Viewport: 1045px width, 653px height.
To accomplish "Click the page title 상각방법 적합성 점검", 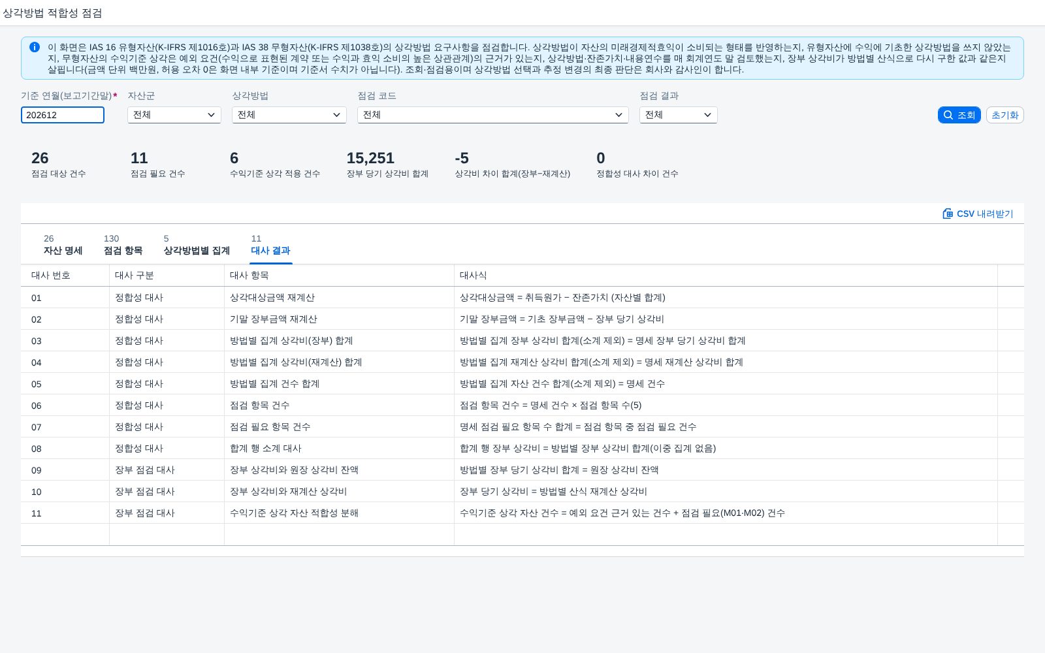I will tap(52, 13).
